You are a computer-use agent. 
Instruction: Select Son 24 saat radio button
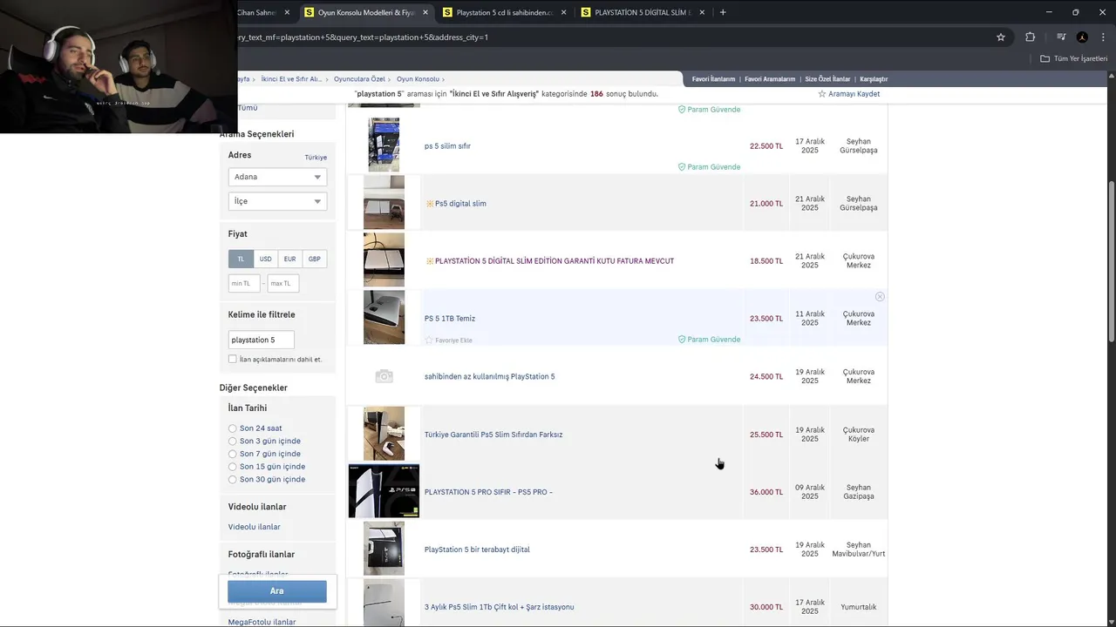pyautogui.click(x=233, y=428)
